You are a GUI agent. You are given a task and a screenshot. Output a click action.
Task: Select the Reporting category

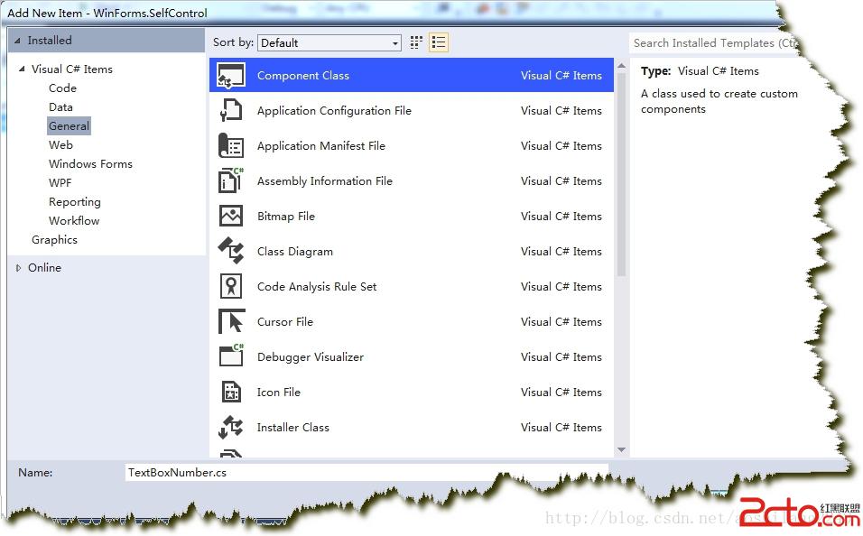[75, 202]
